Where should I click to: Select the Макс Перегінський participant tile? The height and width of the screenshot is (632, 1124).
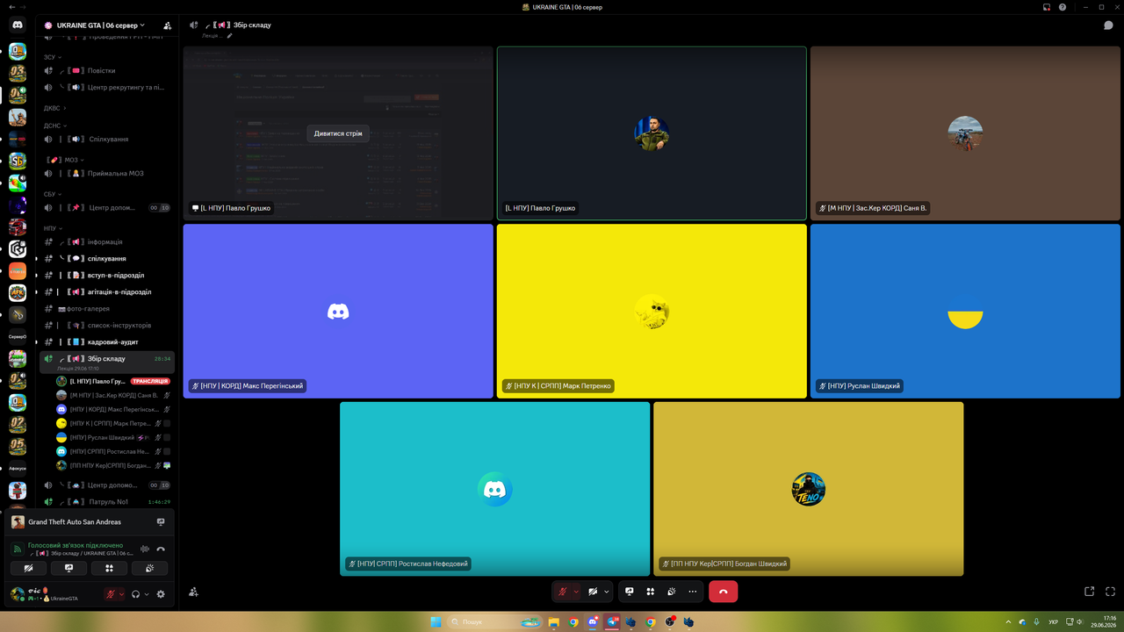[338, 311]
